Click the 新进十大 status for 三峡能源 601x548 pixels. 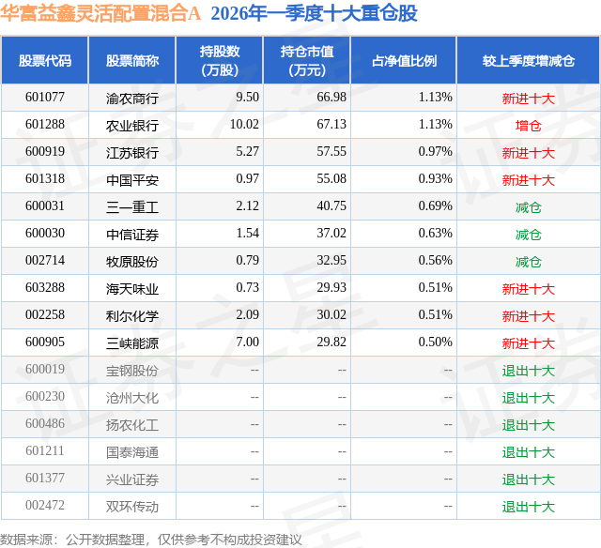click(x=529, y=343)
